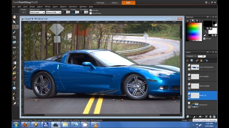The height and width of the screenshot is (128, 229).
Task: Switch Materials panel to Swatches tab icon
Action: (x=197, y=21)
